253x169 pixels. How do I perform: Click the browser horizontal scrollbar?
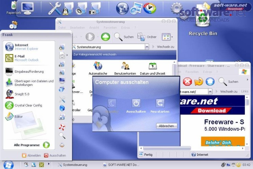click(167, 148)
